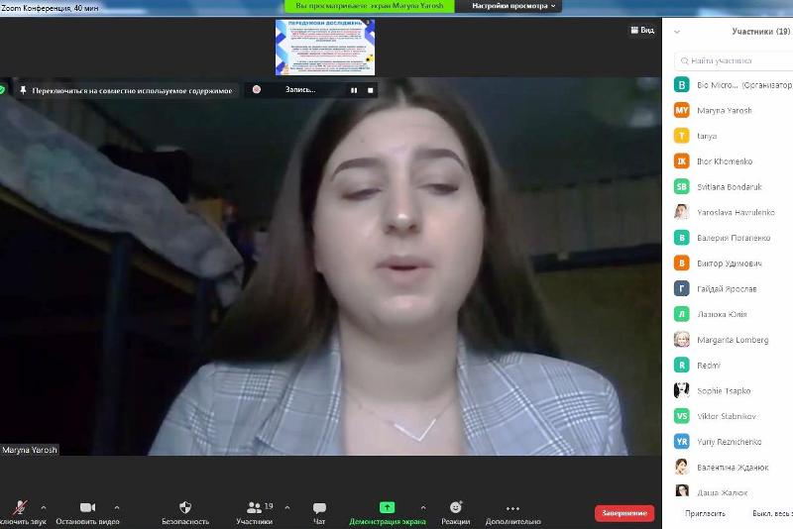Click participant name Svitlana Bondaruk
Image resolution: width=793 pixels, height=529 pixels.
730,186
